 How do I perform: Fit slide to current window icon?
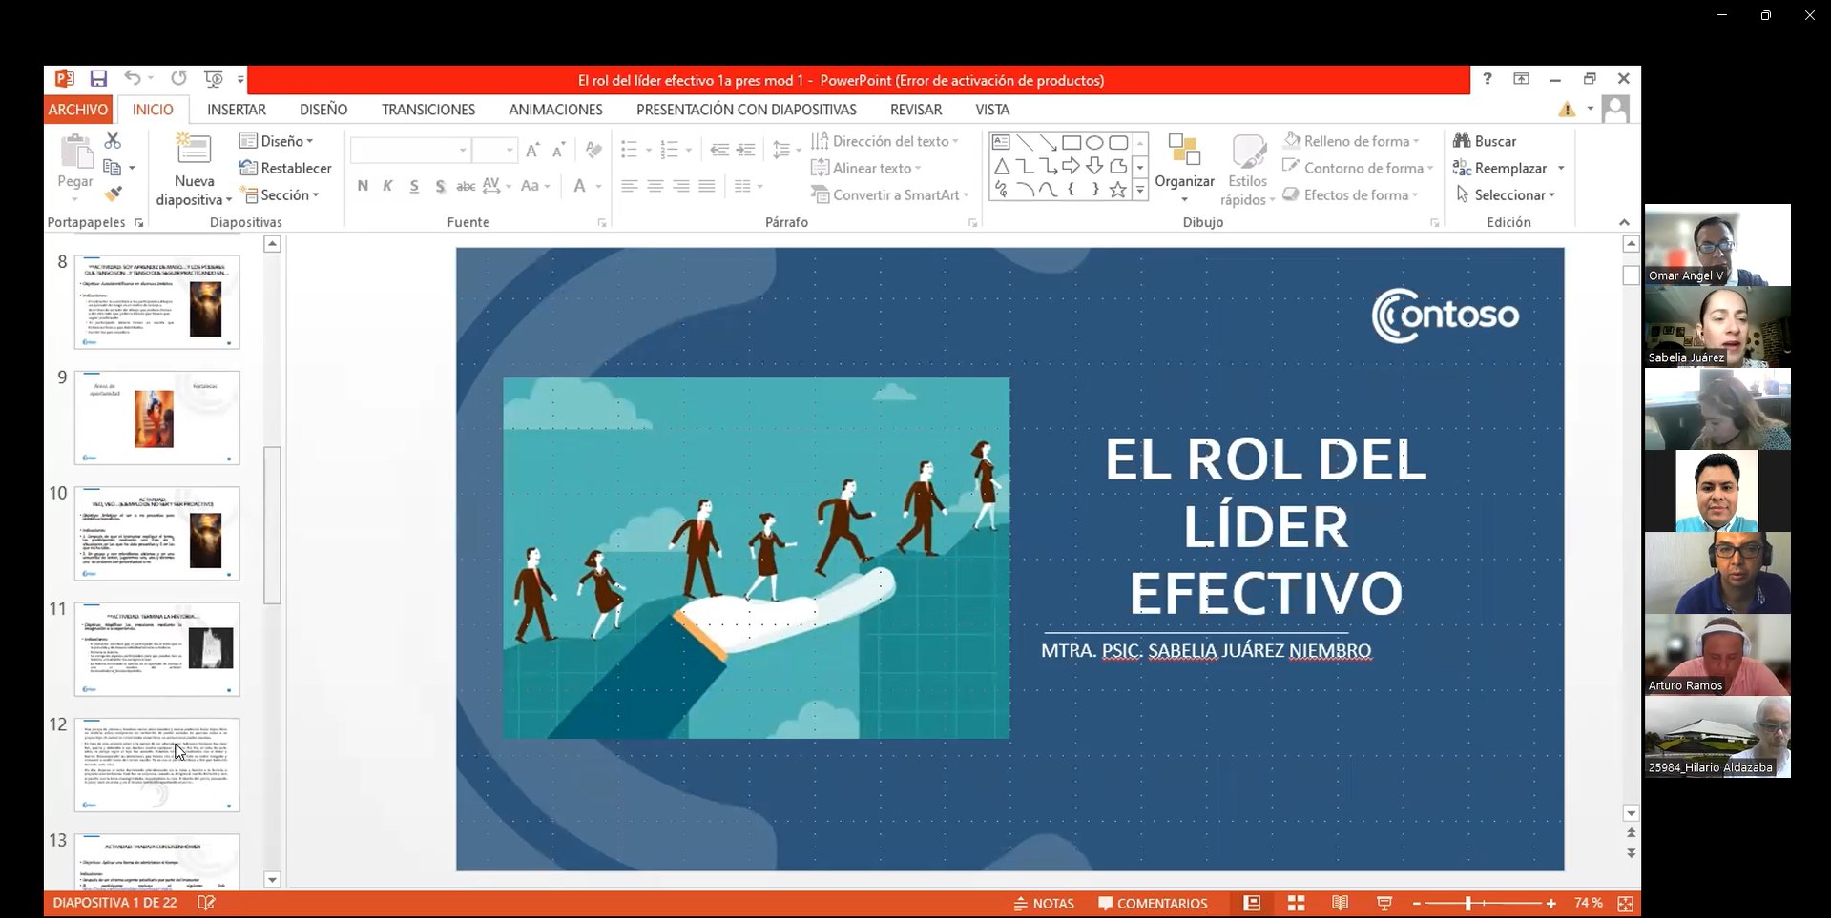[x=1626, y=903]
